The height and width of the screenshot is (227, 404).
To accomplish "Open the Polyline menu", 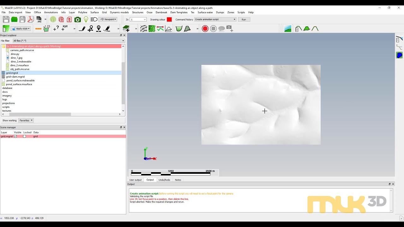I will pos(83,12).
